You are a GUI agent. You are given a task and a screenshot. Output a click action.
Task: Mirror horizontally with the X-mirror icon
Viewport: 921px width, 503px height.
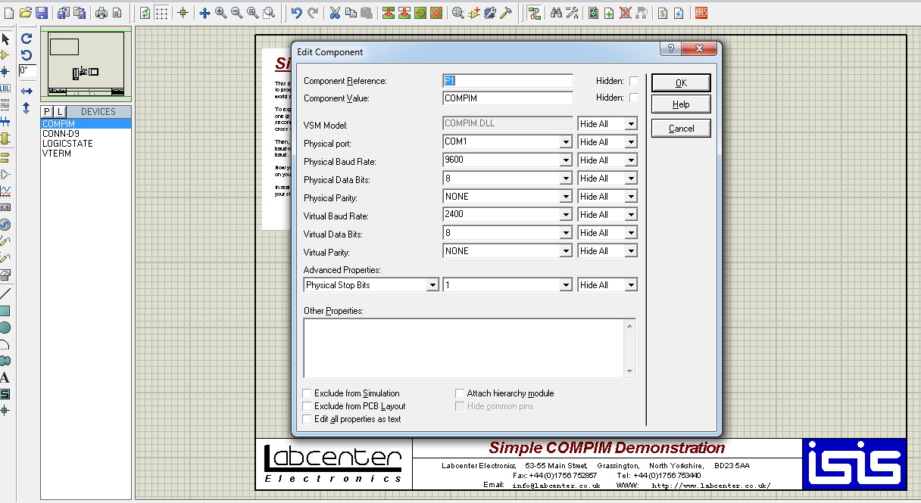point(27,91)
